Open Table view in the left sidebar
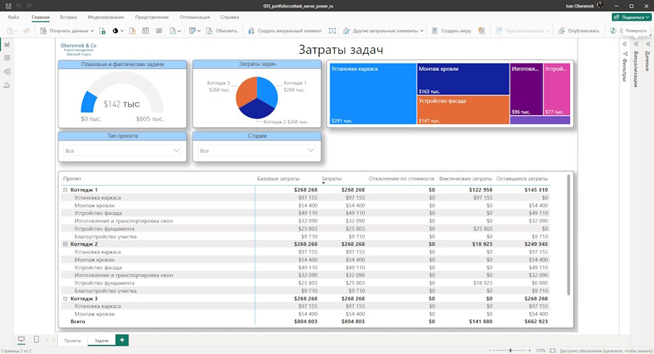654x354 pixels. pyautogui.click(x=7, y=58)
